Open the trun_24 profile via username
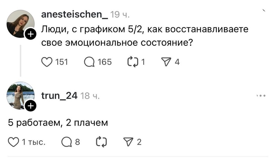This screenshot has width=276, height=158. (x=59, y=96)
